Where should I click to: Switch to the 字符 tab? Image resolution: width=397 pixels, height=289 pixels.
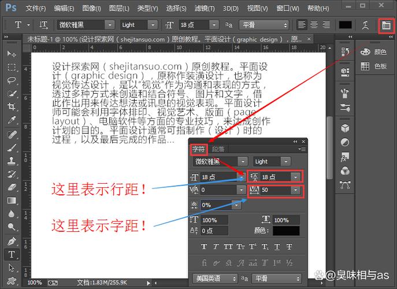coord(198,149)
